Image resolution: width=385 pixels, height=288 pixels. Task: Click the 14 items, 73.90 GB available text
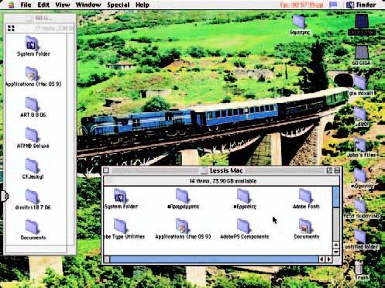222,181
